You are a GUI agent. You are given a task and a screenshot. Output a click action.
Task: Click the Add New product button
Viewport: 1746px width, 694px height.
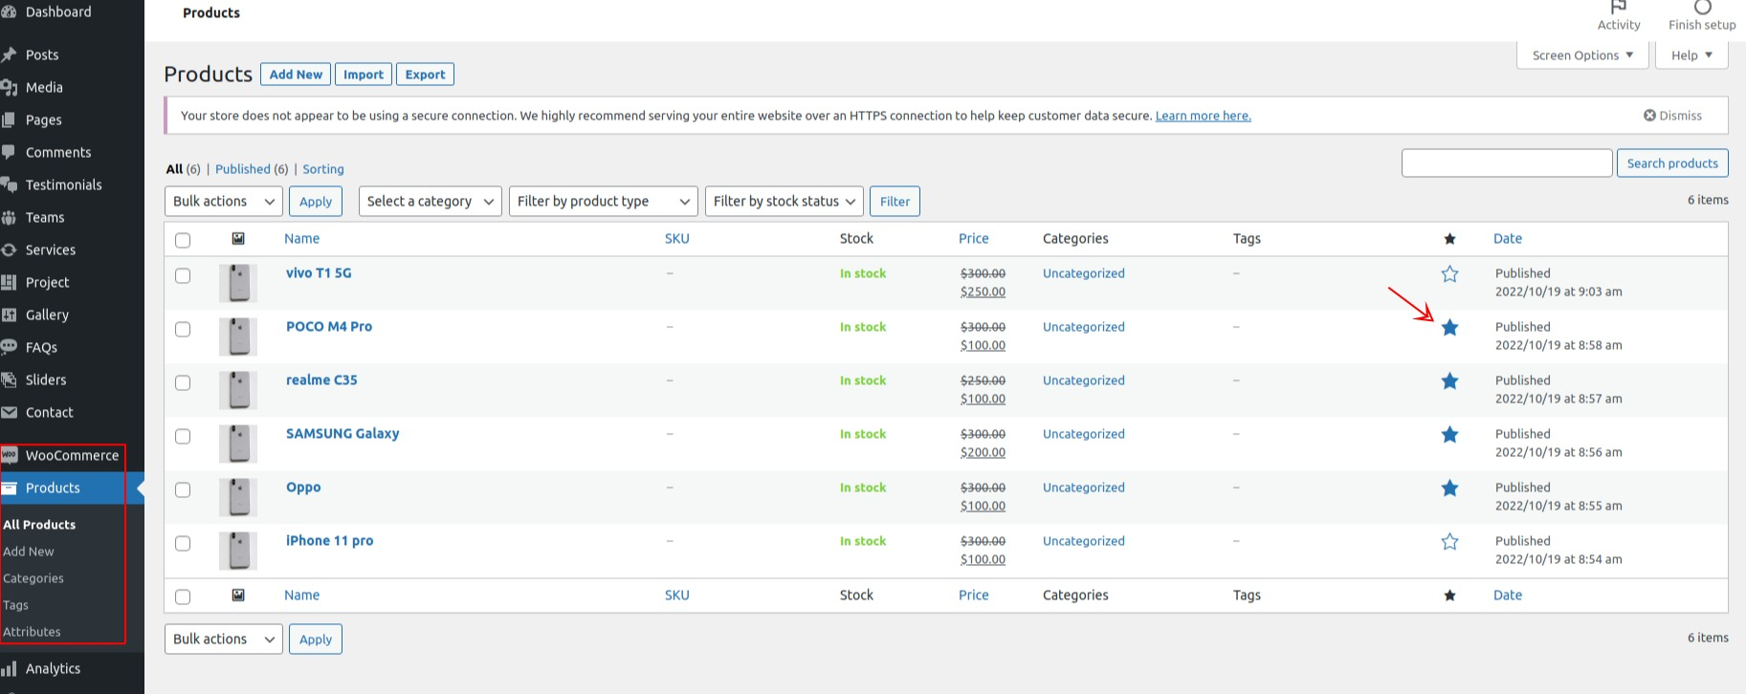click(296, 75)
